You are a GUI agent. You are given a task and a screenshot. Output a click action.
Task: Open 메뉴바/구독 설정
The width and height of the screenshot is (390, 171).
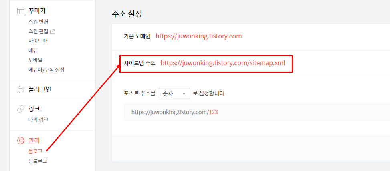46,70
